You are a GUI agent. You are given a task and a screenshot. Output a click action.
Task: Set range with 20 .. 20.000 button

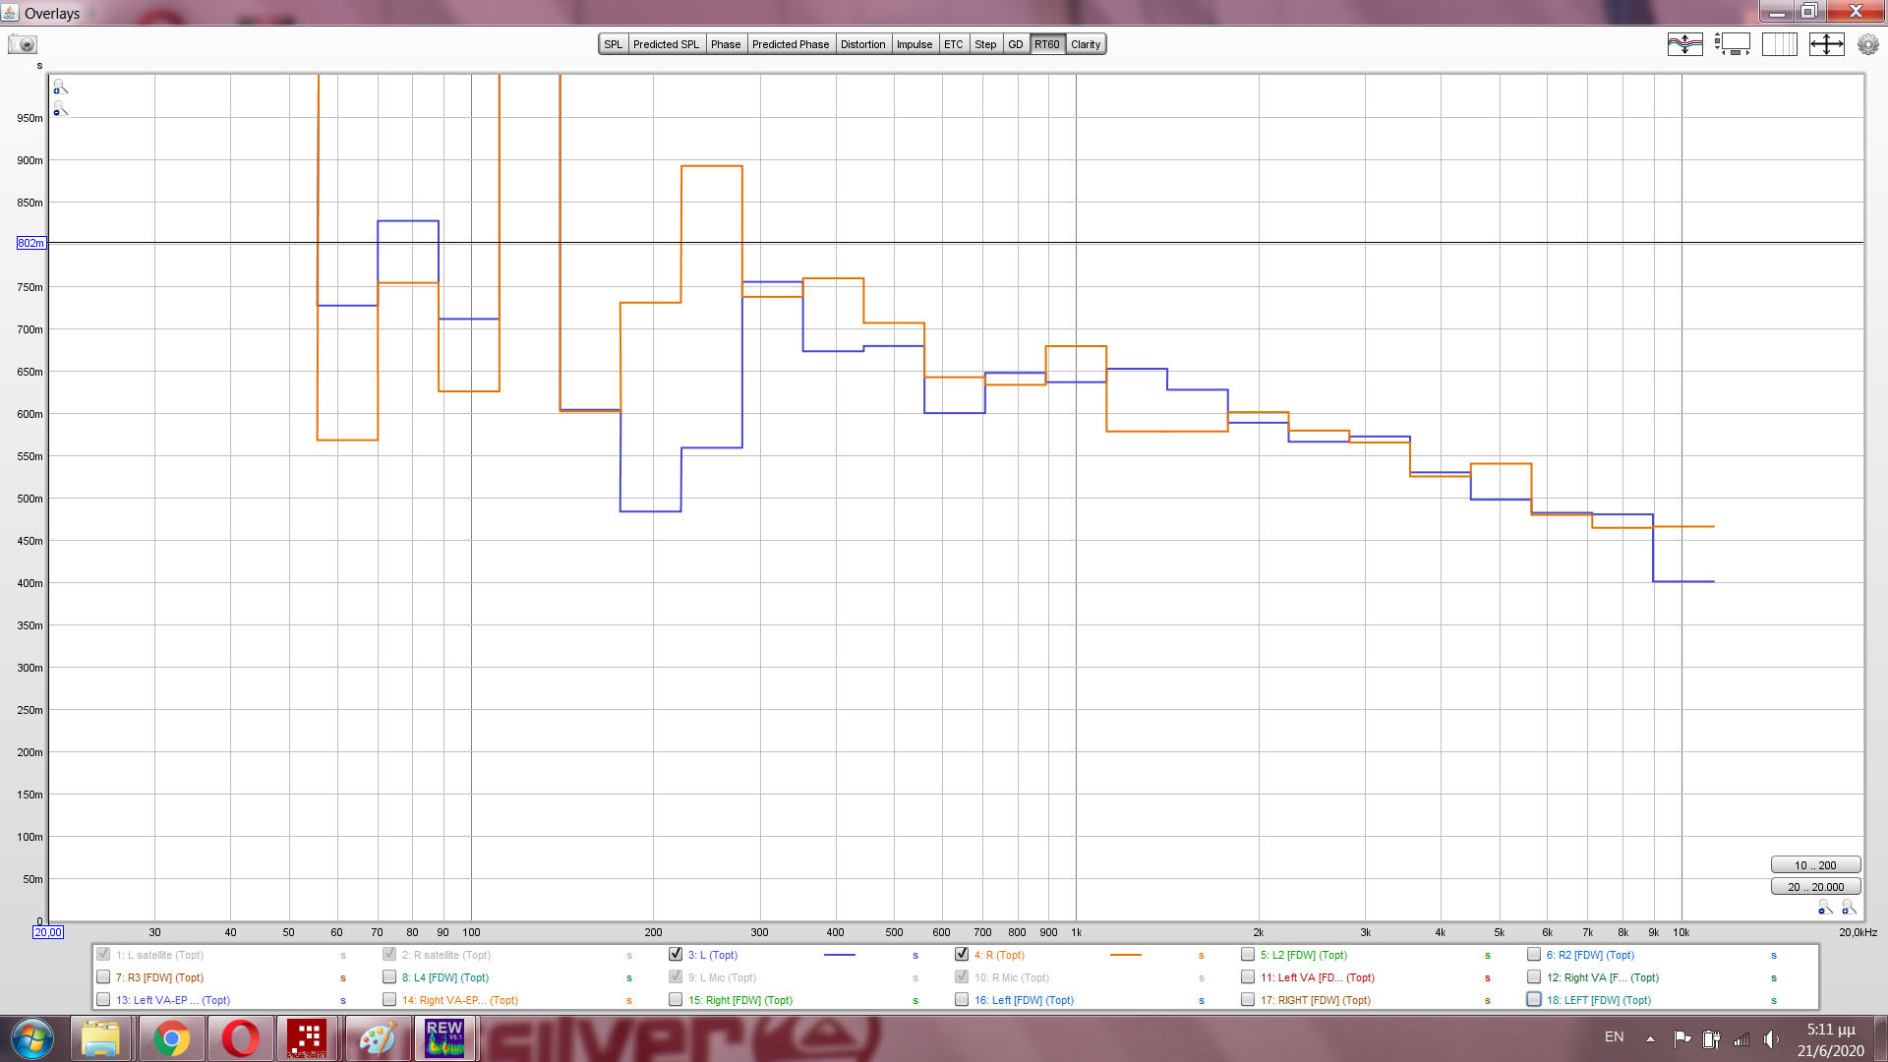[1815, 887]
